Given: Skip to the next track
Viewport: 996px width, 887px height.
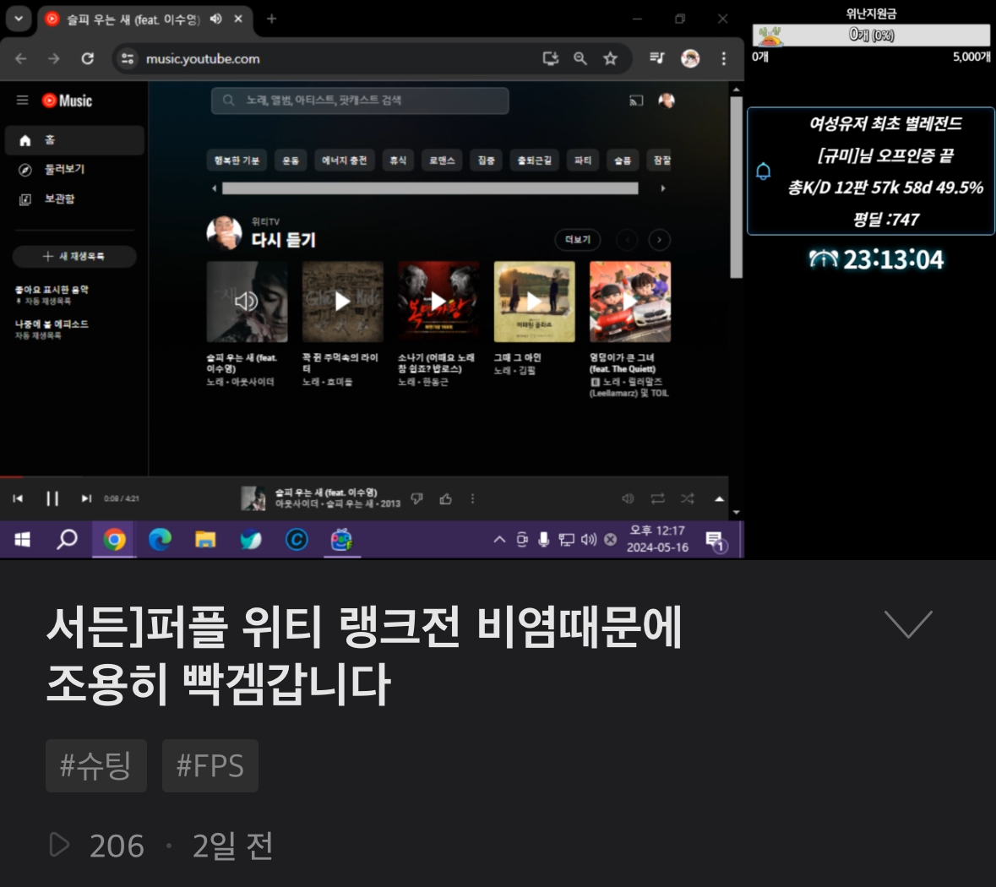Looking at the screenshot, I should [x=86, y=498].
